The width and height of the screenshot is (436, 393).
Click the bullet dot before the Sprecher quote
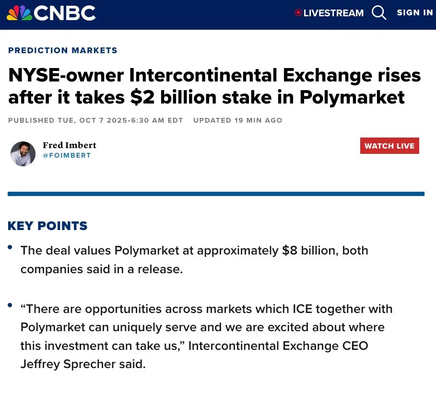10,305
